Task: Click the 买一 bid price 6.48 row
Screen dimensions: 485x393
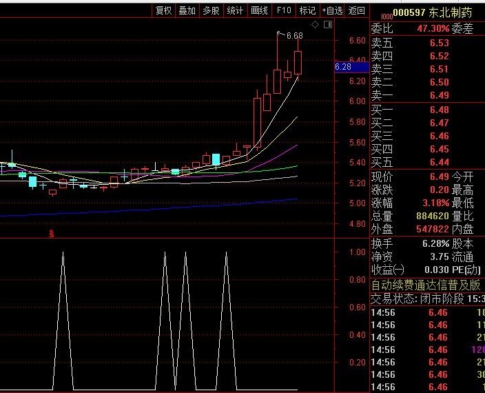Action: coord(427,110)
